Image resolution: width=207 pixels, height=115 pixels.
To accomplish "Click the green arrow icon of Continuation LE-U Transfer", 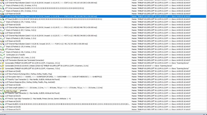I will pos(4,55).
